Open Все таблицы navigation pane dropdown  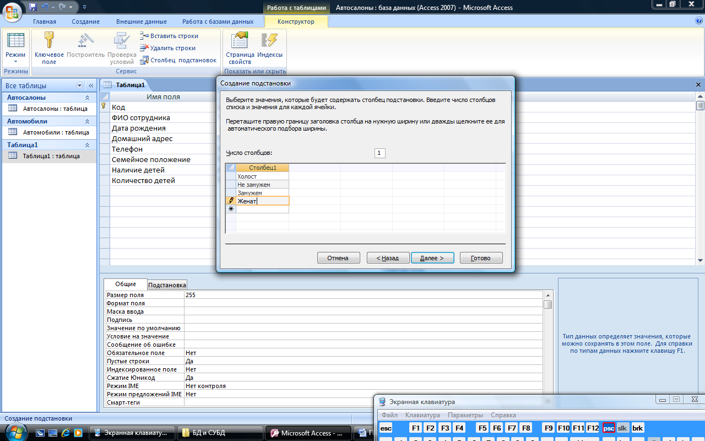(80, 85)
